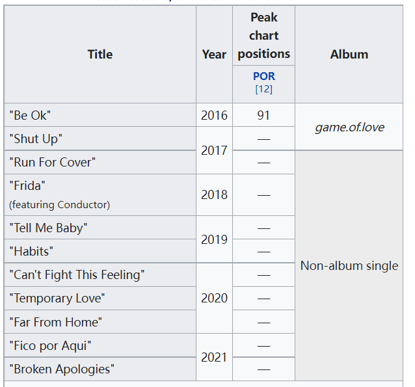The image size is (415, 387).
Task: Click the "Non-album single" cell
Action: (349, 265)
